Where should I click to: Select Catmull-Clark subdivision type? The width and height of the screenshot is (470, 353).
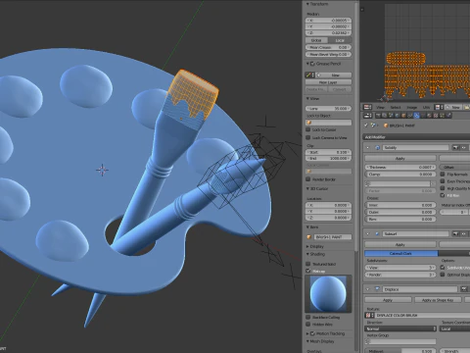tap(401, 253)
